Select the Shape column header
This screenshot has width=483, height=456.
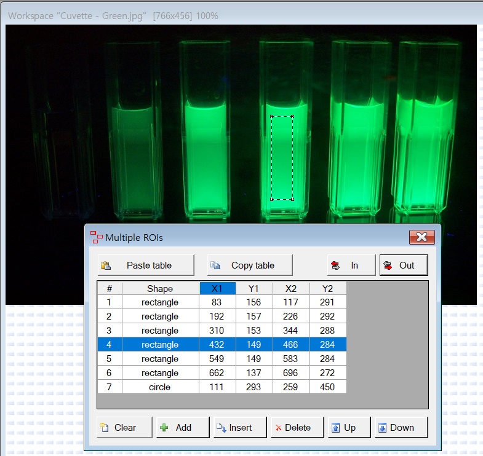pos(160,288)
